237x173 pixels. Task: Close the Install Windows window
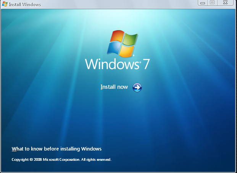coord(225,3)
